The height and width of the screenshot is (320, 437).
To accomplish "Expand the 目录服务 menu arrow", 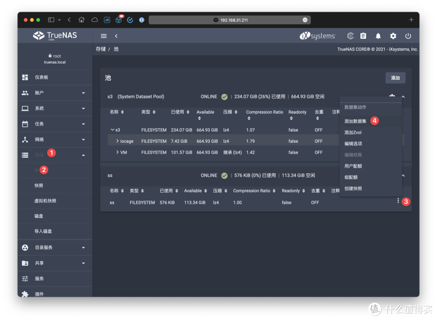I will (x=83, y=247).
